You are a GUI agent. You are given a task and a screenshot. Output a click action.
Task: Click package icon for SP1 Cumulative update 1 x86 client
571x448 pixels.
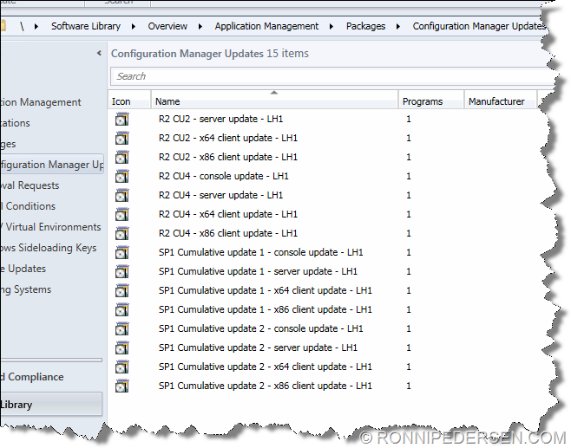[x=122, y=310]
